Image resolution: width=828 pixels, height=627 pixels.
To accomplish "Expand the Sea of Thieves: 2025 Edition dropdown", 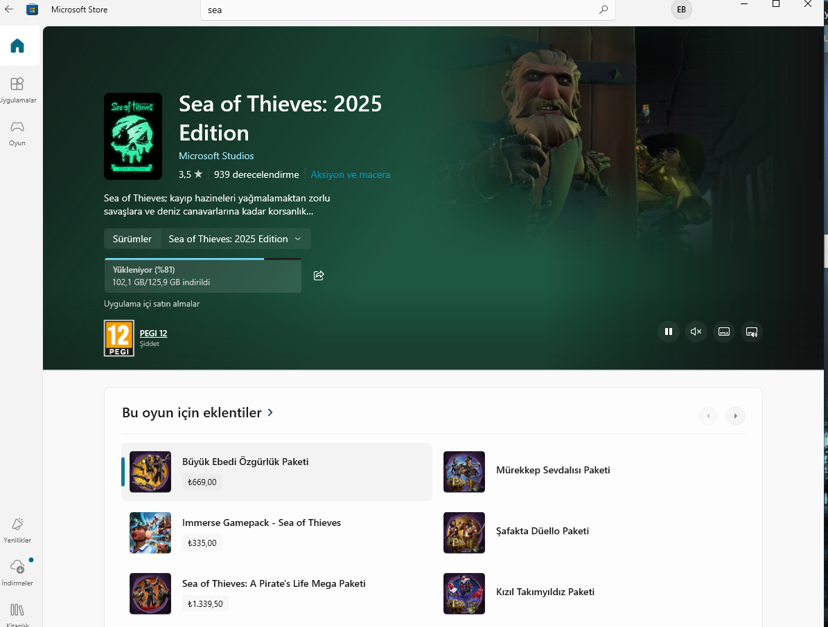I will 235,239.
